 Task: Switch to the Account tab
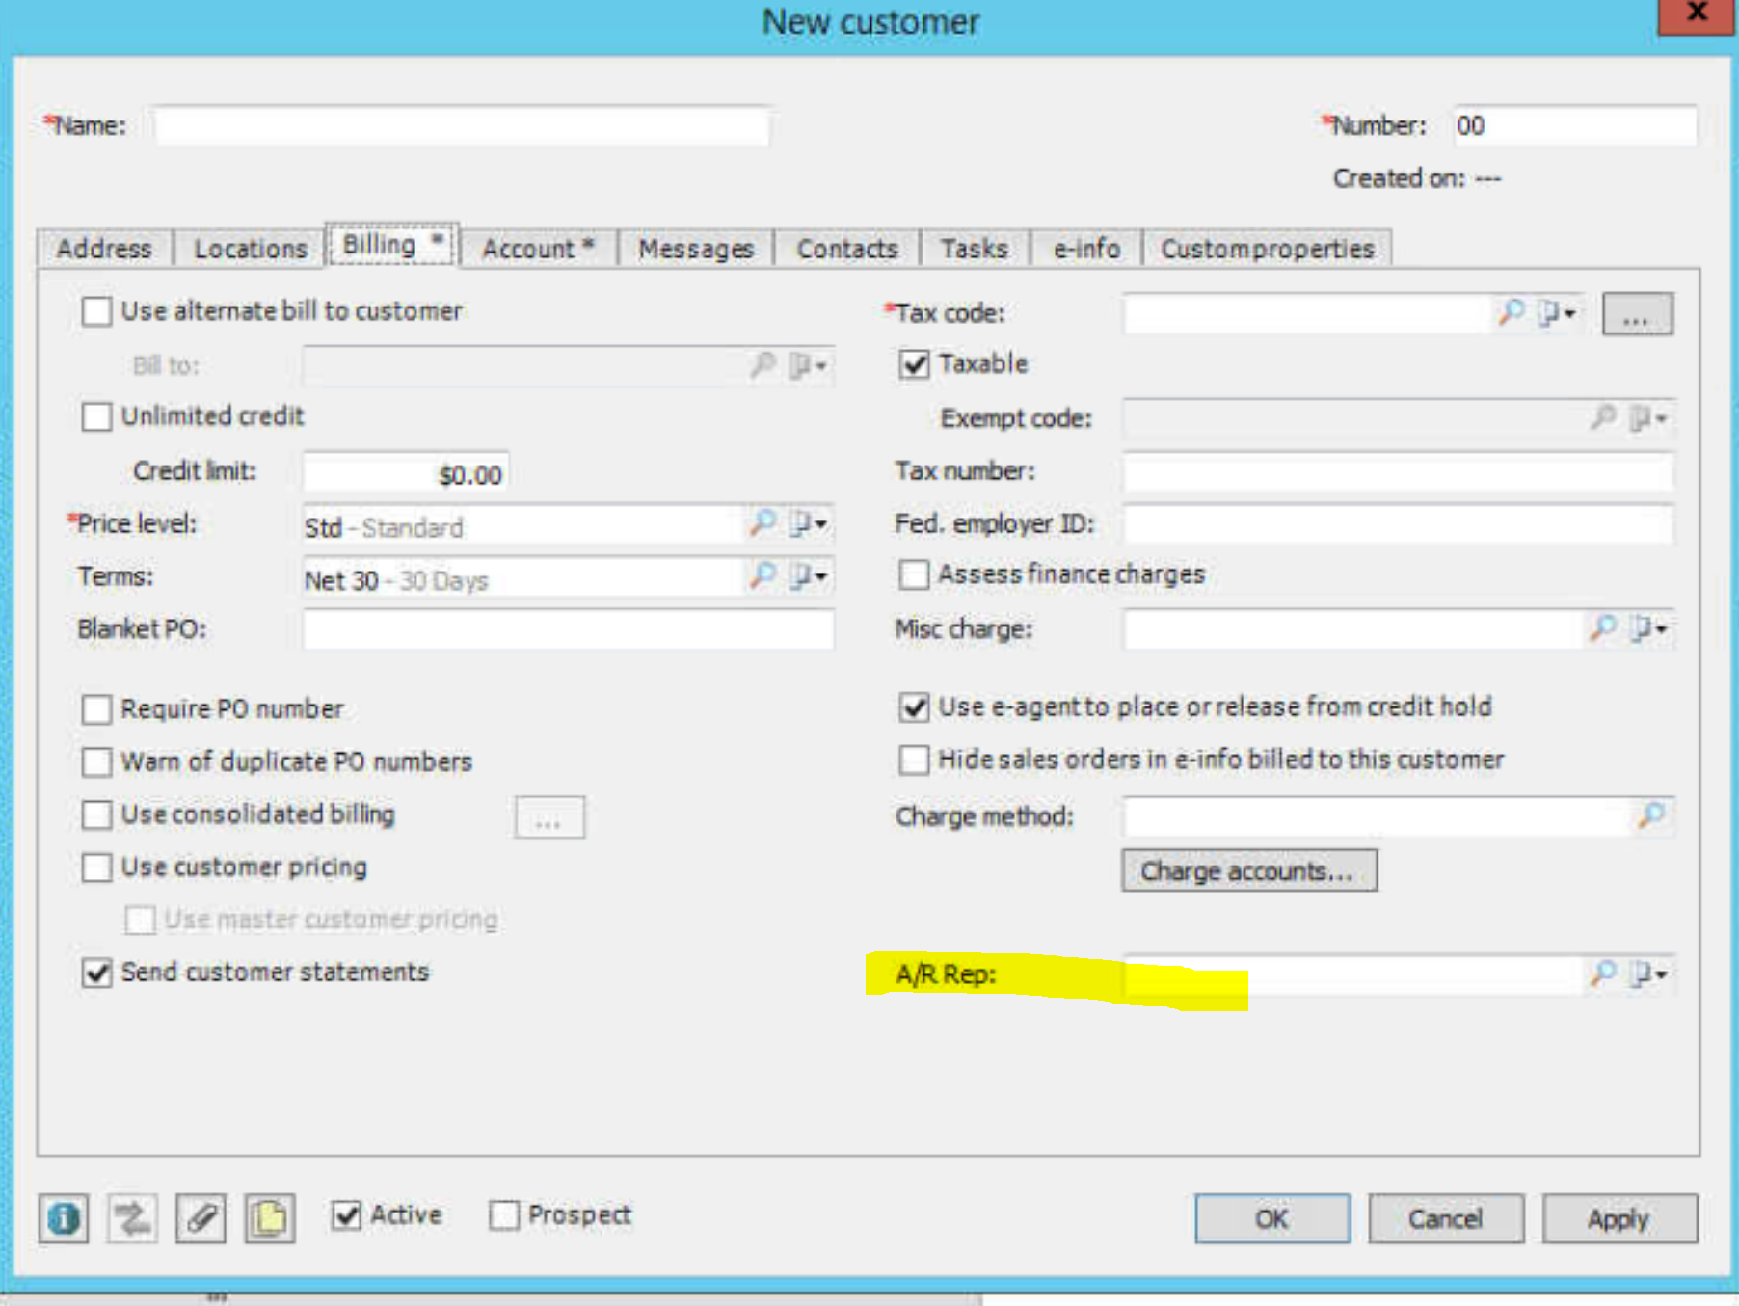tap(538, 249)
